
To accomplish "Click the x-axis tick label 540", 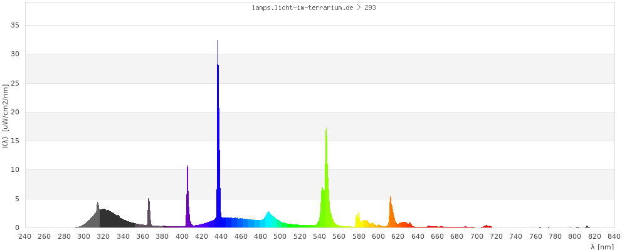I will click(319, 236).
